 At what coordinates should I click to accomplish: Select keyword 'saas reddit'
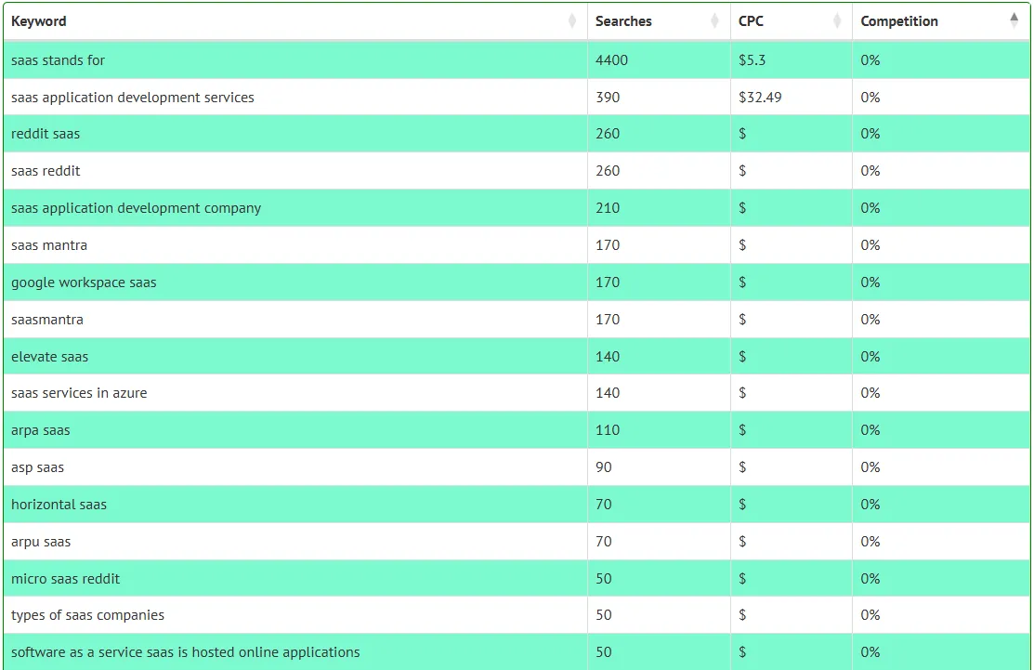(x=46, y=171)
